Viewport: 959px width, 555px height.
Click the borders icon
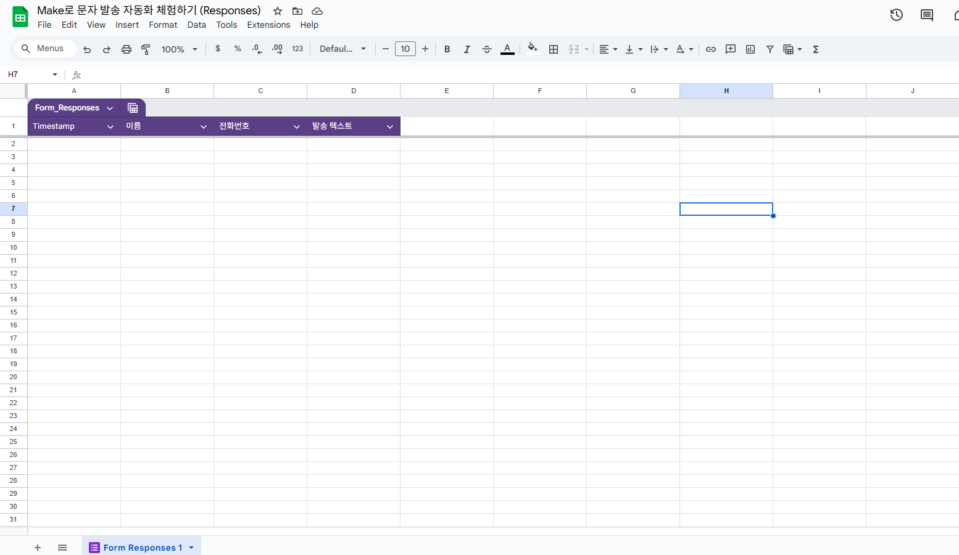(554, 49)
